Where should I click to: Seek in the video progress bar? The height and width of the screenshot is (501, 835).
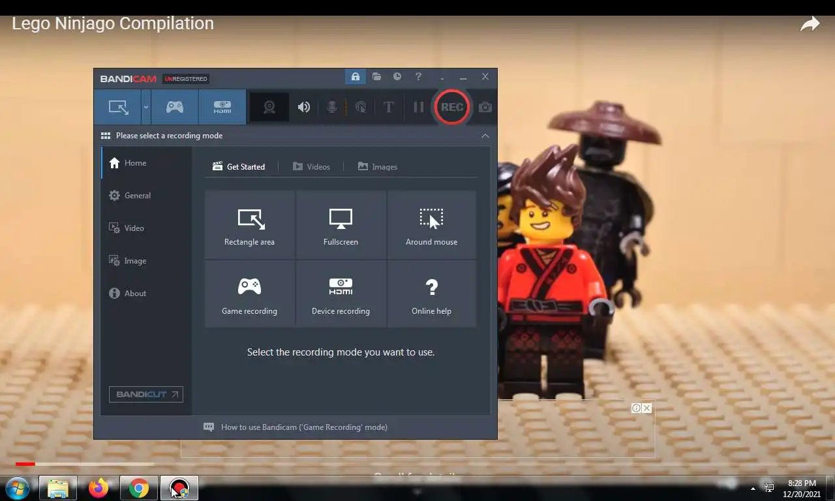(417, 464)
